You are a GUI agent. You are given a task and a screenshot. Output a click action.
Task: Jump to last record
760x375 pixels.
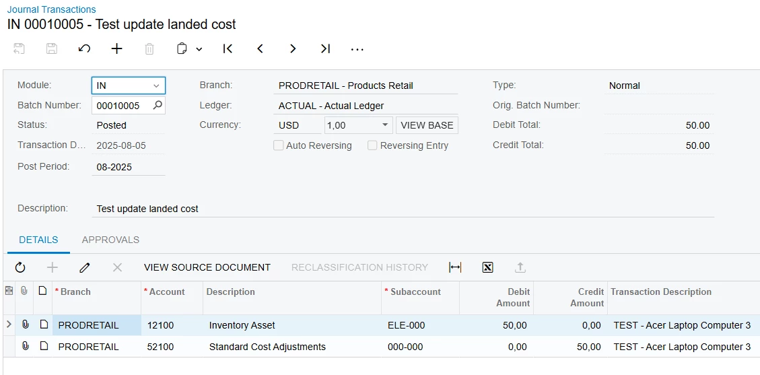click(x=326, y=48)
